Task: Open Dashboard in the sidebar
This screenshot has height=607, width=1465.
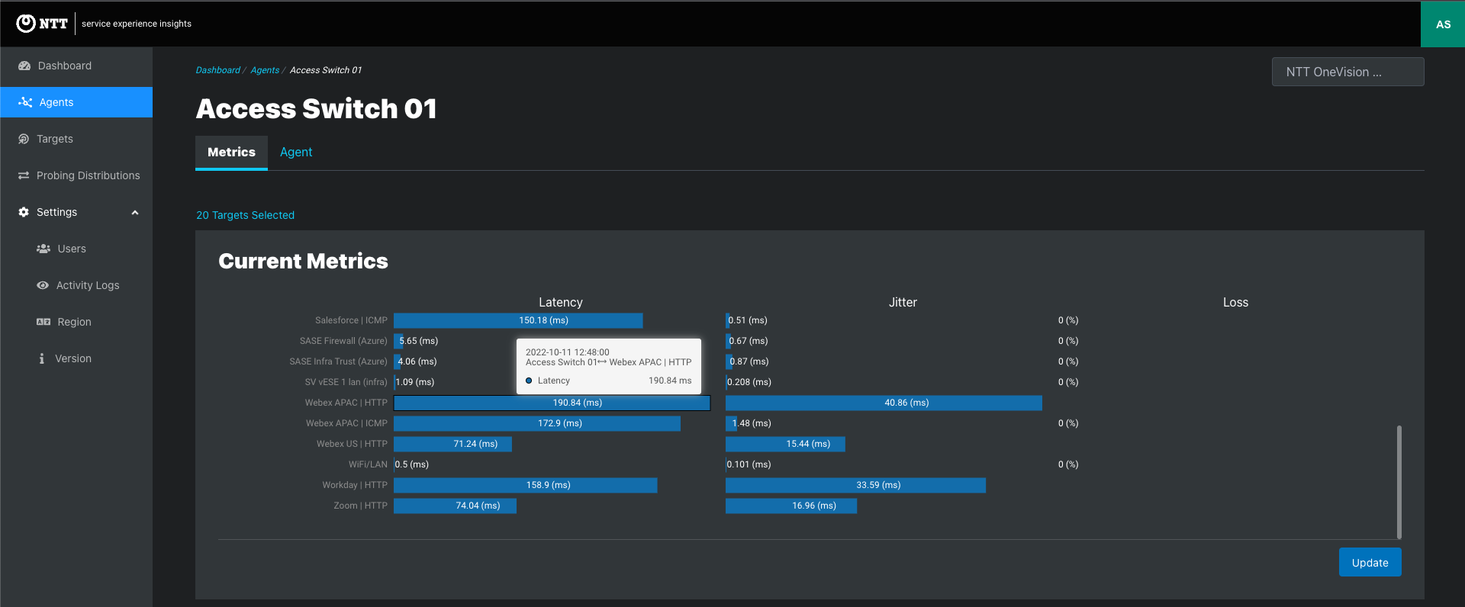Action: click(x=76, y=66)
